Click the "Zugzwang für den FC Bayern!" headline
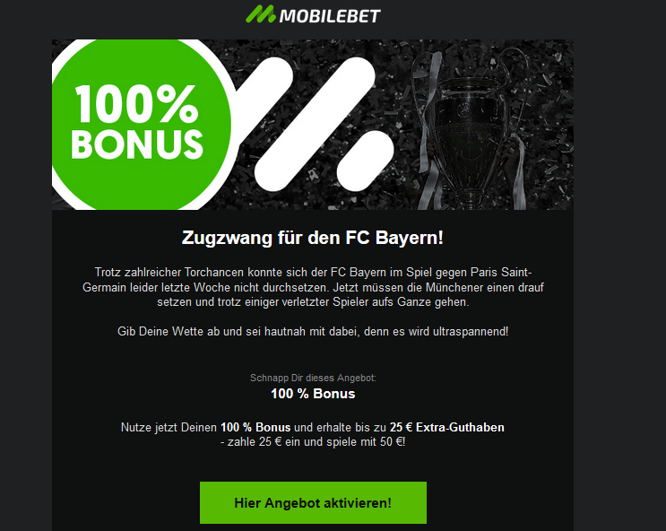Image resolution: width=666 pixels, height=531 pixels. (x=313, y=238)
